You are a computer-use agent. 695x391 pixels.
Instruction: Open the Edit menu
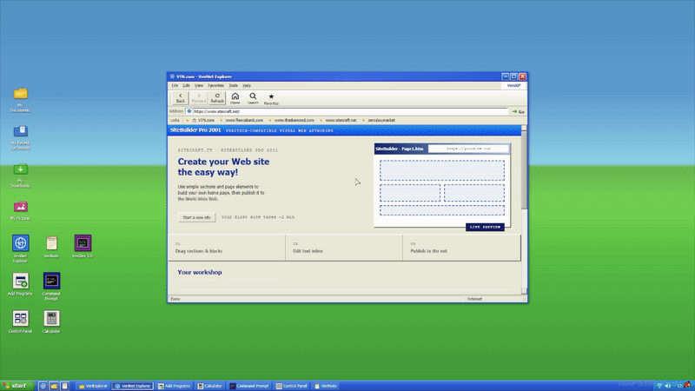click(x=186, y=85)
